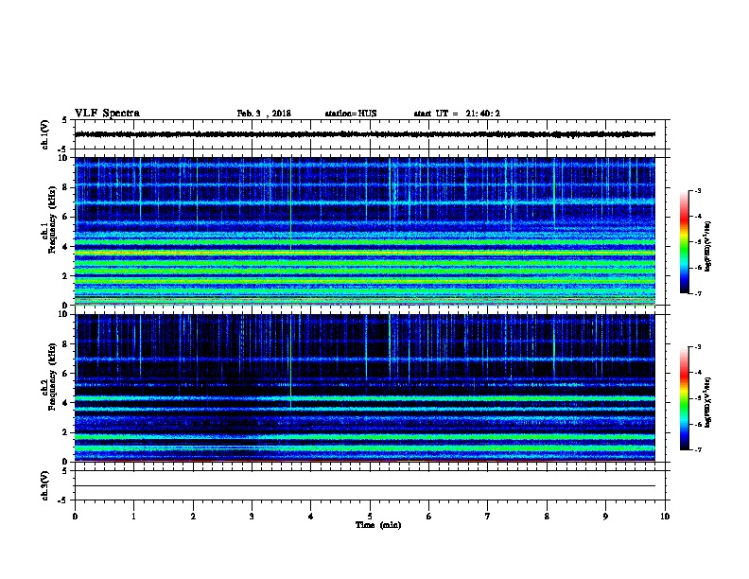This screenshot has height=579, width=749.
Task: Click the log(PSD) label beside ch.2 color bar
Action: pos(708,402)
